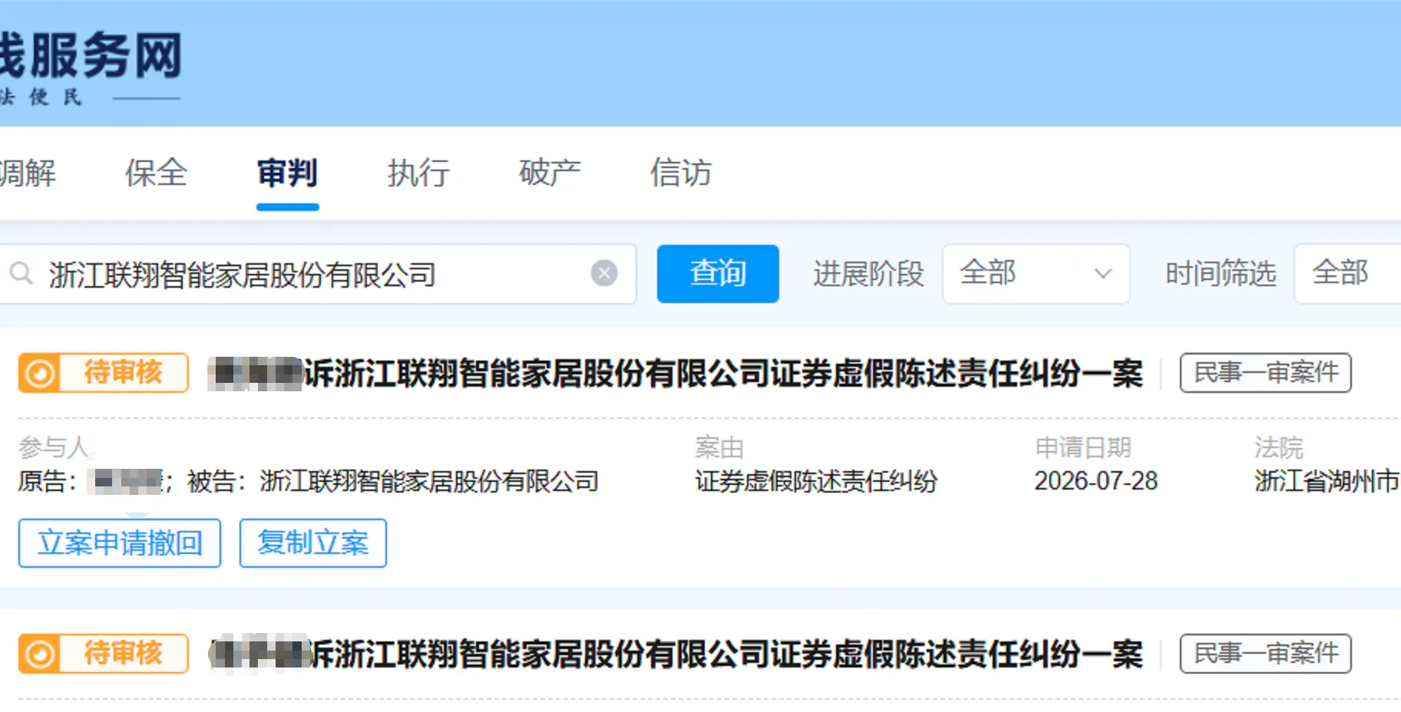Click the first case's 待审核 status badge
Image resolution: width=1401 pixels, height=712 pixels.
pos(104,373)
